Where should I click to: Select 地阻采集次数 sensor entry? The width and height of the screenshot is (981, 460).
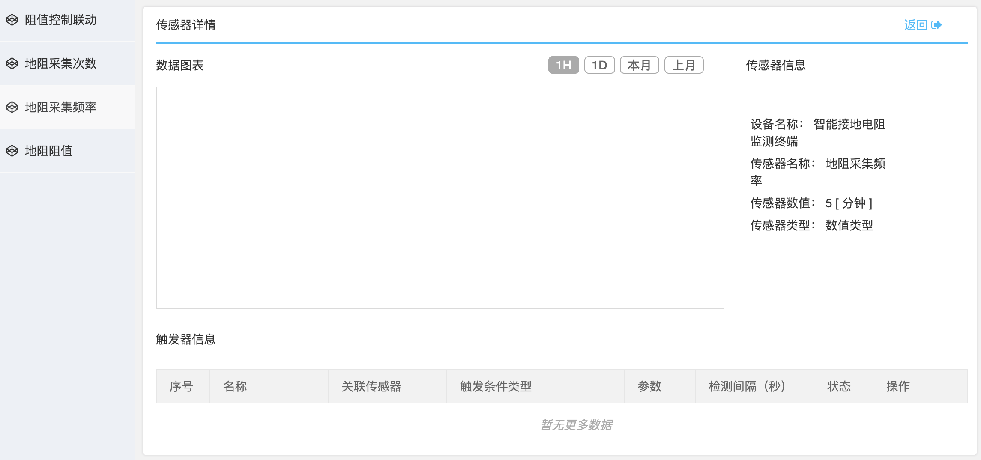60,63
